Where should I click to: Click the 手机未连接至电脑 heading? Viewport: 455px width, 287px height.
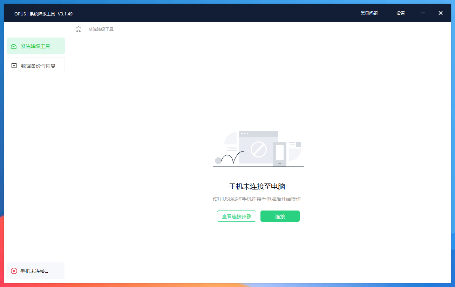(257, 186)
